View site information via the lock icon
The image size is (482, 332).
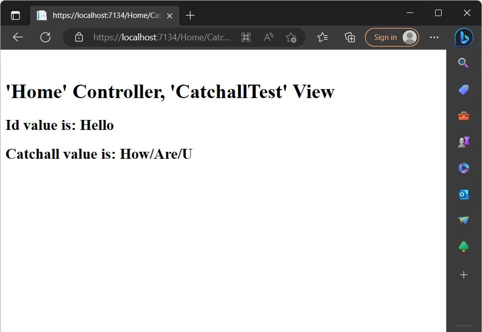pos(78,37)
